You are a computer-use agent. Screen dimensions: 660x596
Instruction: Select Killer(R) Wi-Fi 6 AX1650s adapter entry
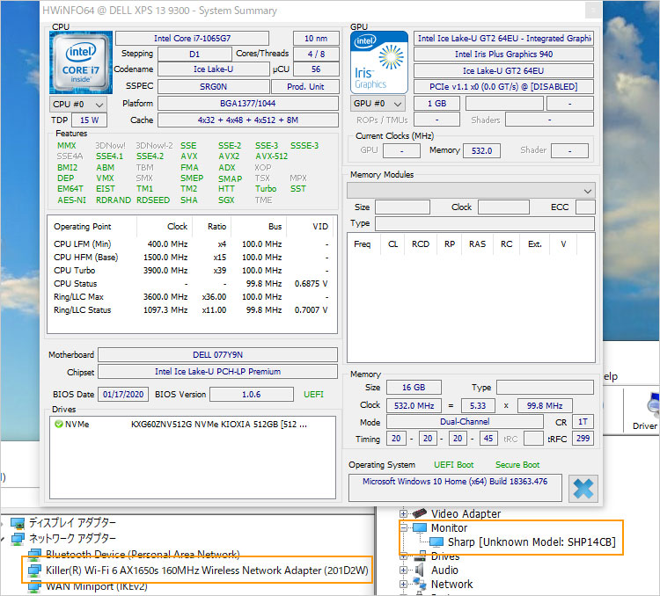(207, 571)
